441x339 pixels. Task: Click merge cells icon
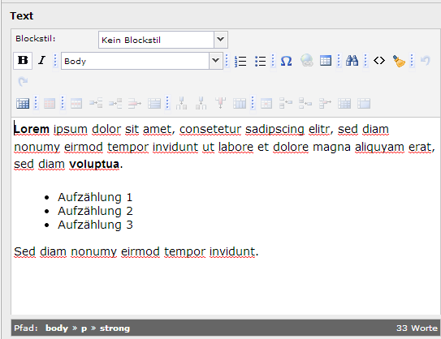(x=364, y=104)
